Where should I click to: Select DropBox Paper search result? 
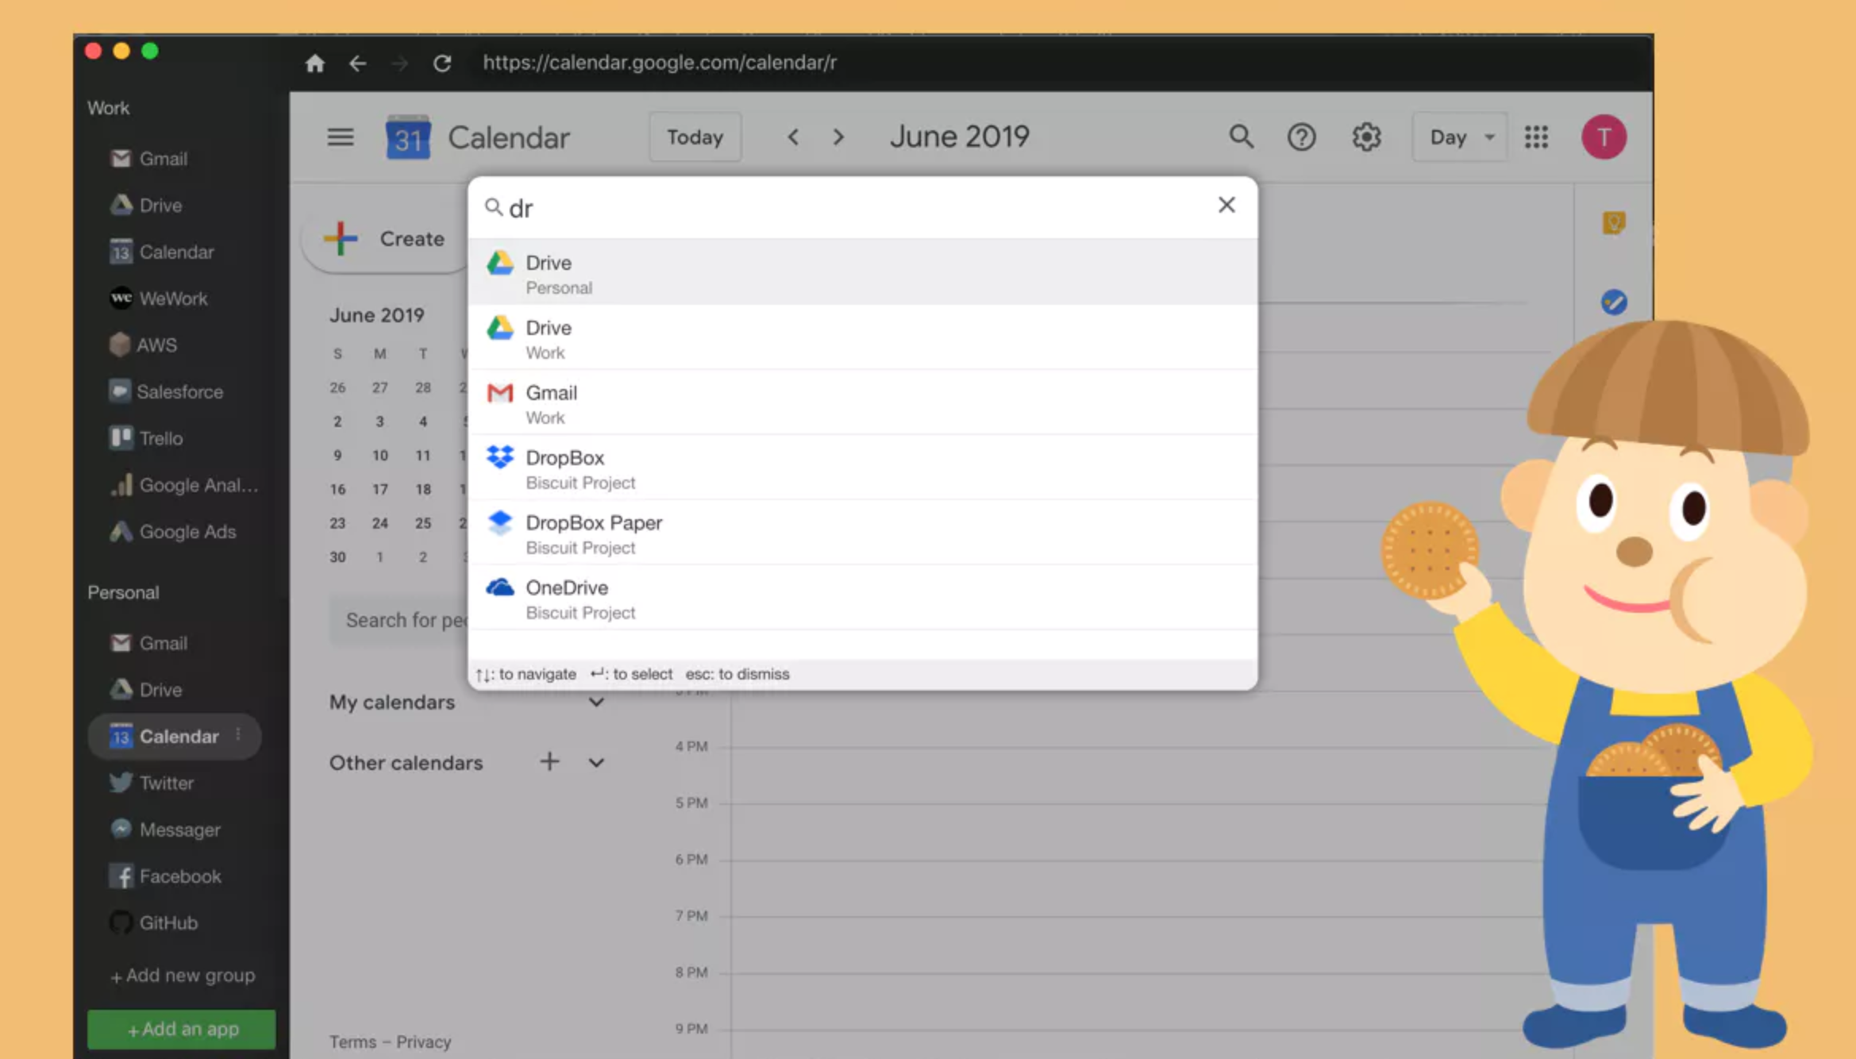(863, 533)
